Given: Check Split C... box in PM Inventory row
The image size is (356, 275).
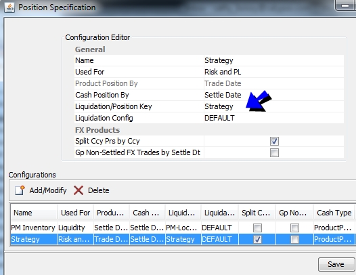Looking at the screenshot, I should (257, 228).
